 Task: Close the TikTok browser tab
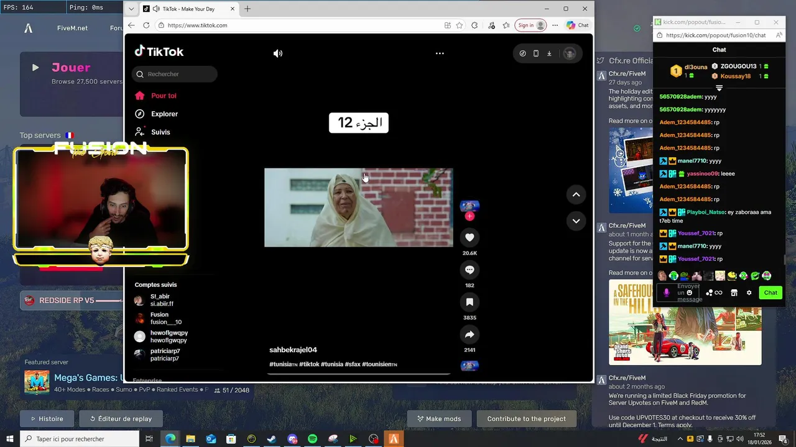(233, 9)
